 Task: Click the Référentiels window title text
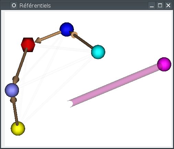tap(35, 6)
